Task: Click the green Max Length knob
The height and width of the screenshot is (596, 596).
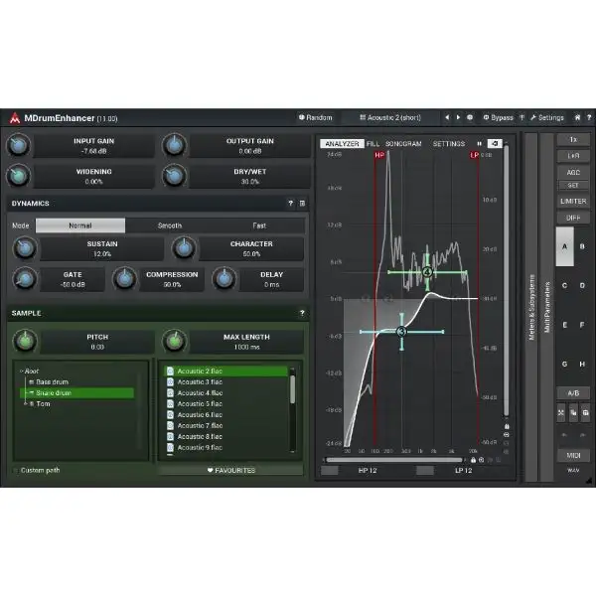Action: coord(175,341)
